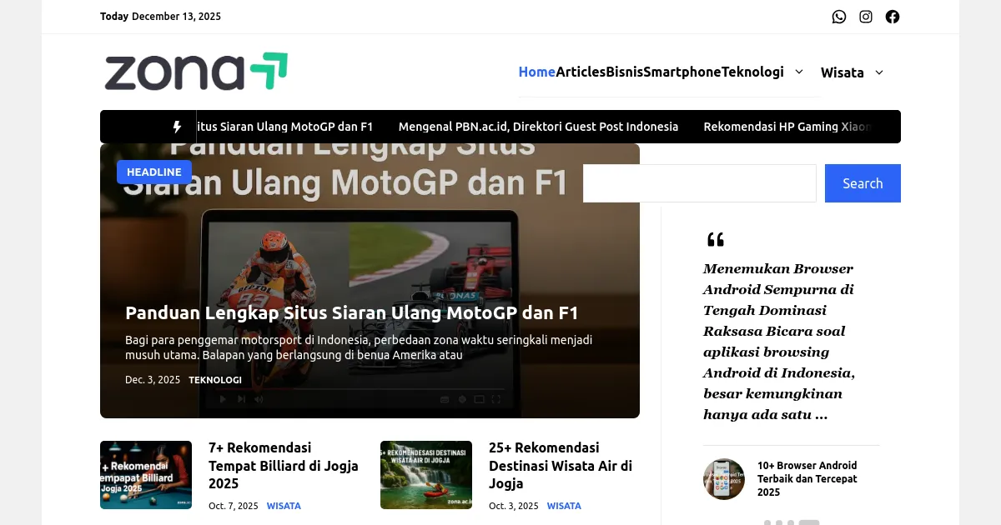1001x525 pixels.
Task: Click Mengenal PBN.ac.id ticker link
Action: tap(538, 127)
